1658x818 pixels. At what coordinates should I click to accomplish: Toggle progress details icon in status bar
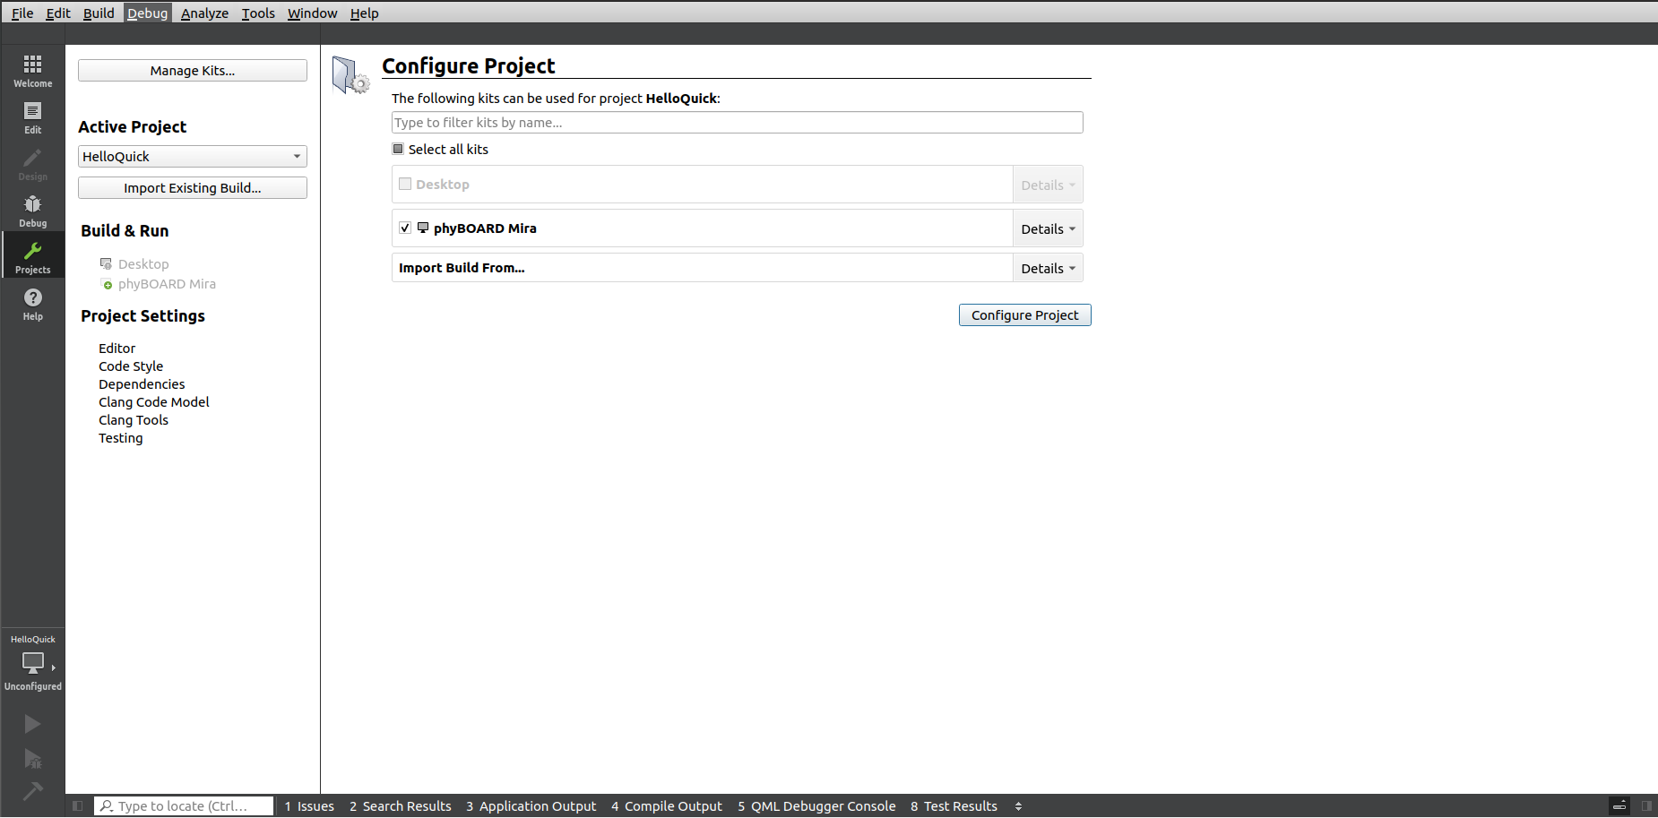[x=1619, y=805]
